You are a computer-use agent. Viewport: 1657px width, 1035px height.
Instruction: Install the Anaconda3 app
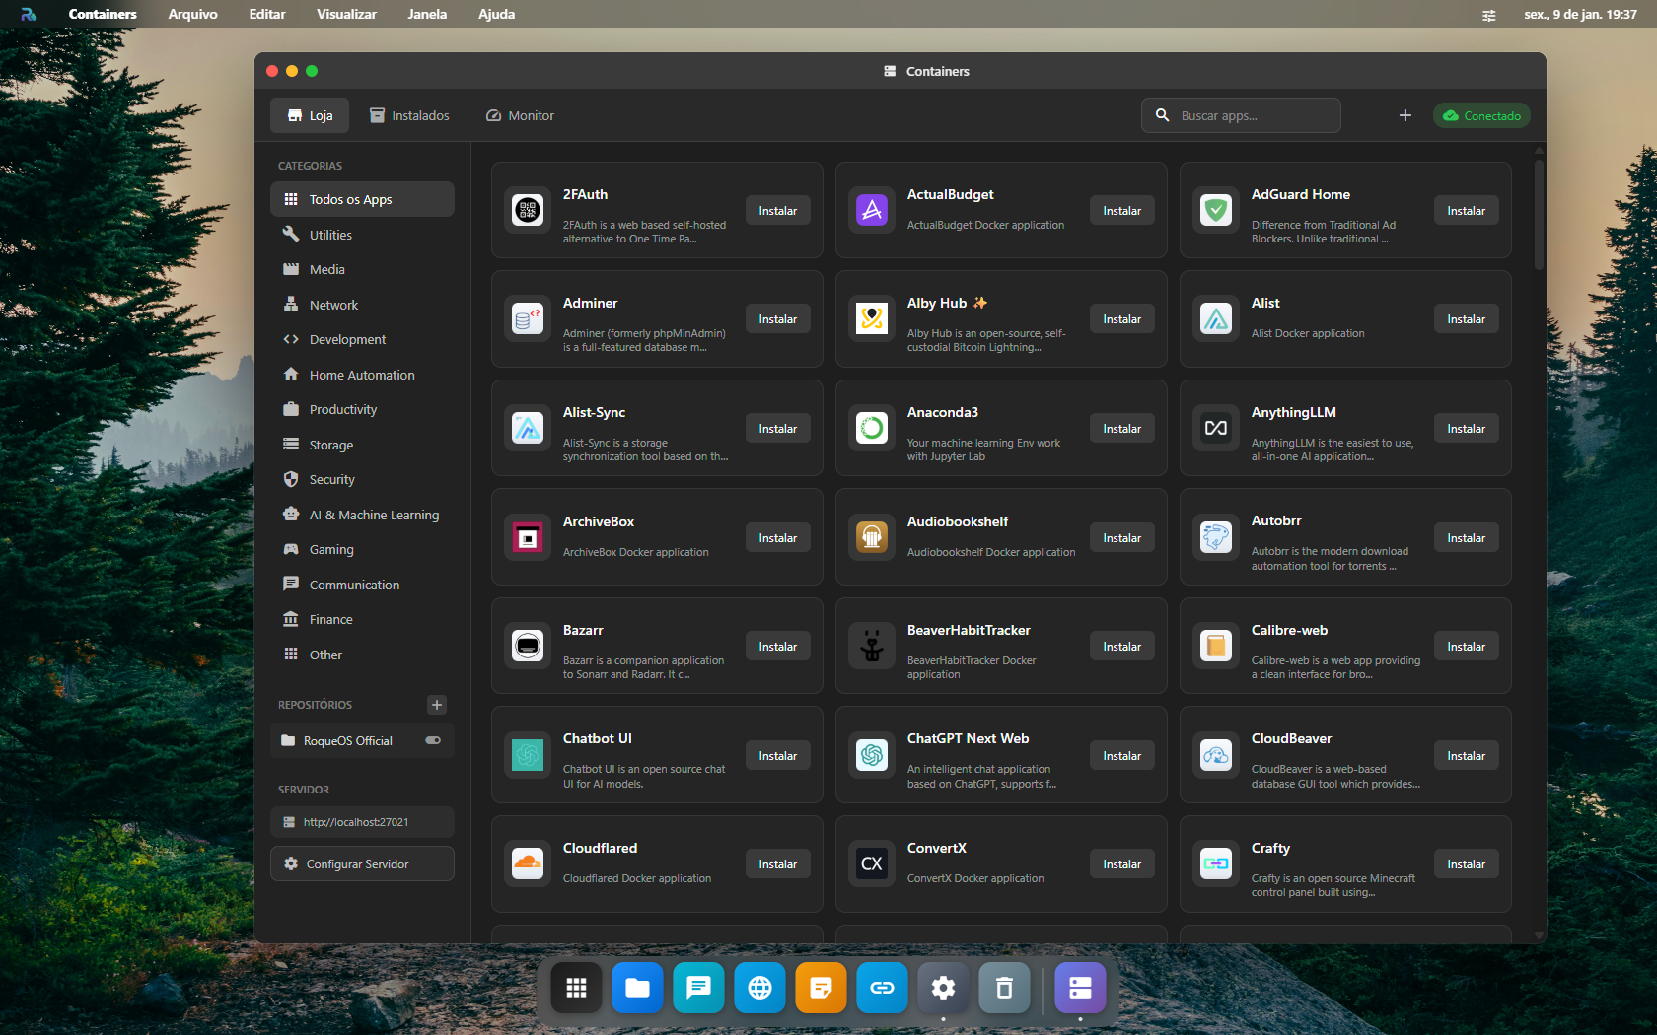tap(1121, 429)
